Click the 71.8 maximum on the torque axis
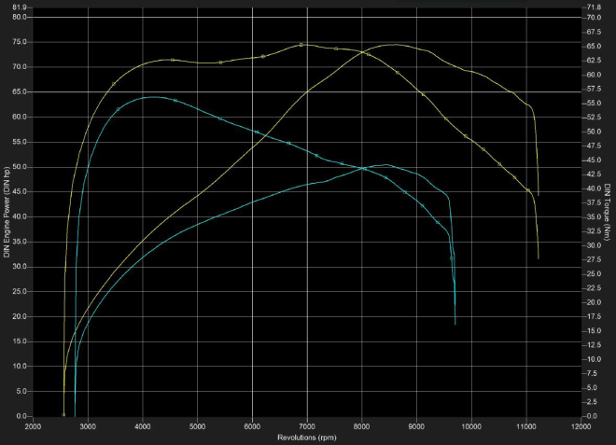Image resolution: width=616 pixels, height=445 pixels. click(x=594, y=7)
